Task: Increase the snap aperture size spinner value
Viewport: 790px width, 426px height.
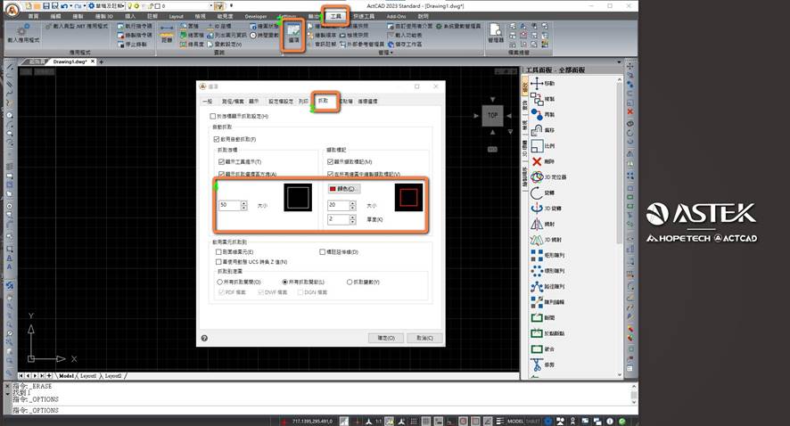Action: 243,202
